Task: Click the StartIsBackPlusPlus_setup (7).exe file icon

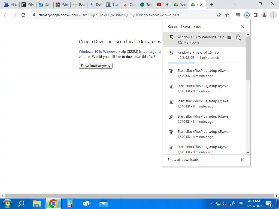Action: [171, 102]
